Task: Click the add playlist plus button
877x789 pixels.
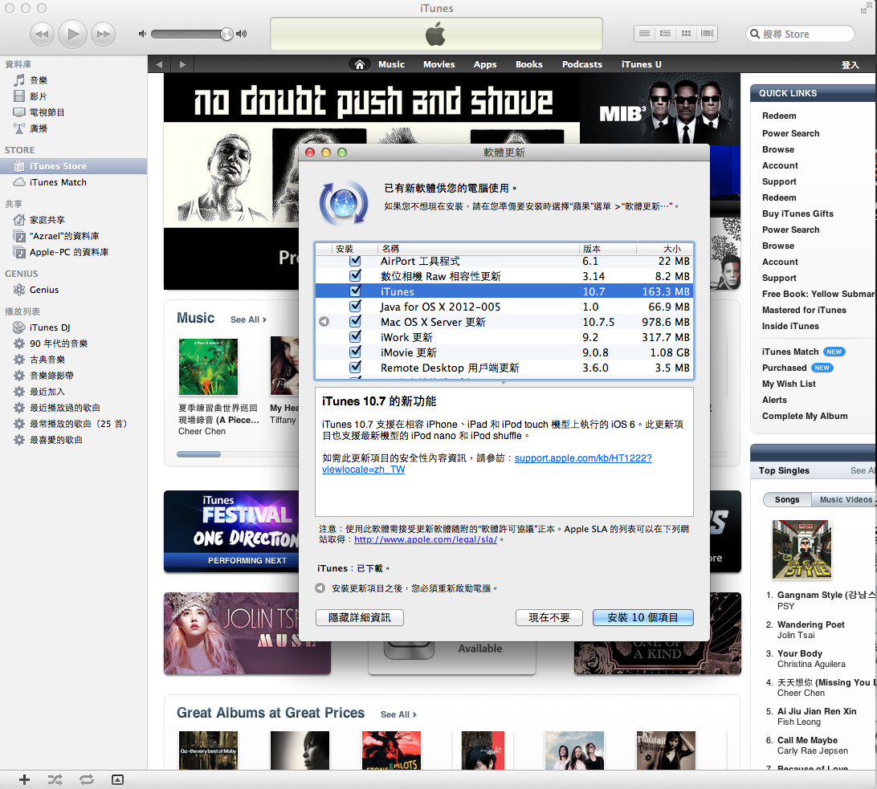Action: [24, 779]
